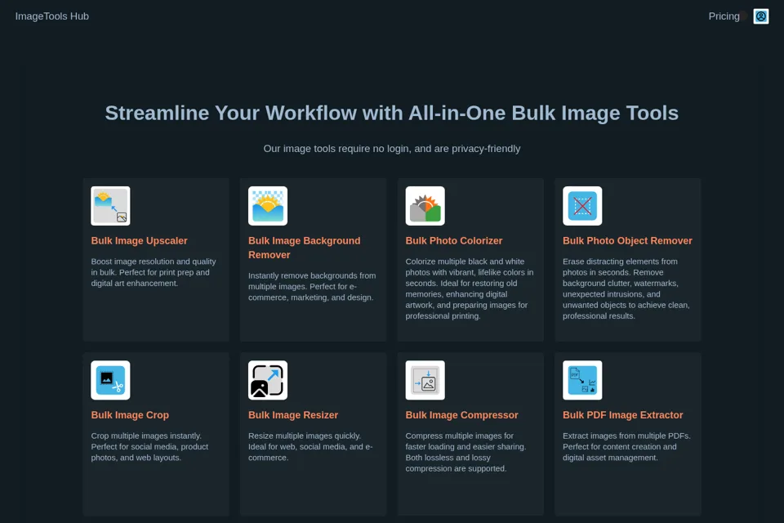Click the 'Colorize multiple black and white' description
This screenshot has height=523, width=784.
470,288
